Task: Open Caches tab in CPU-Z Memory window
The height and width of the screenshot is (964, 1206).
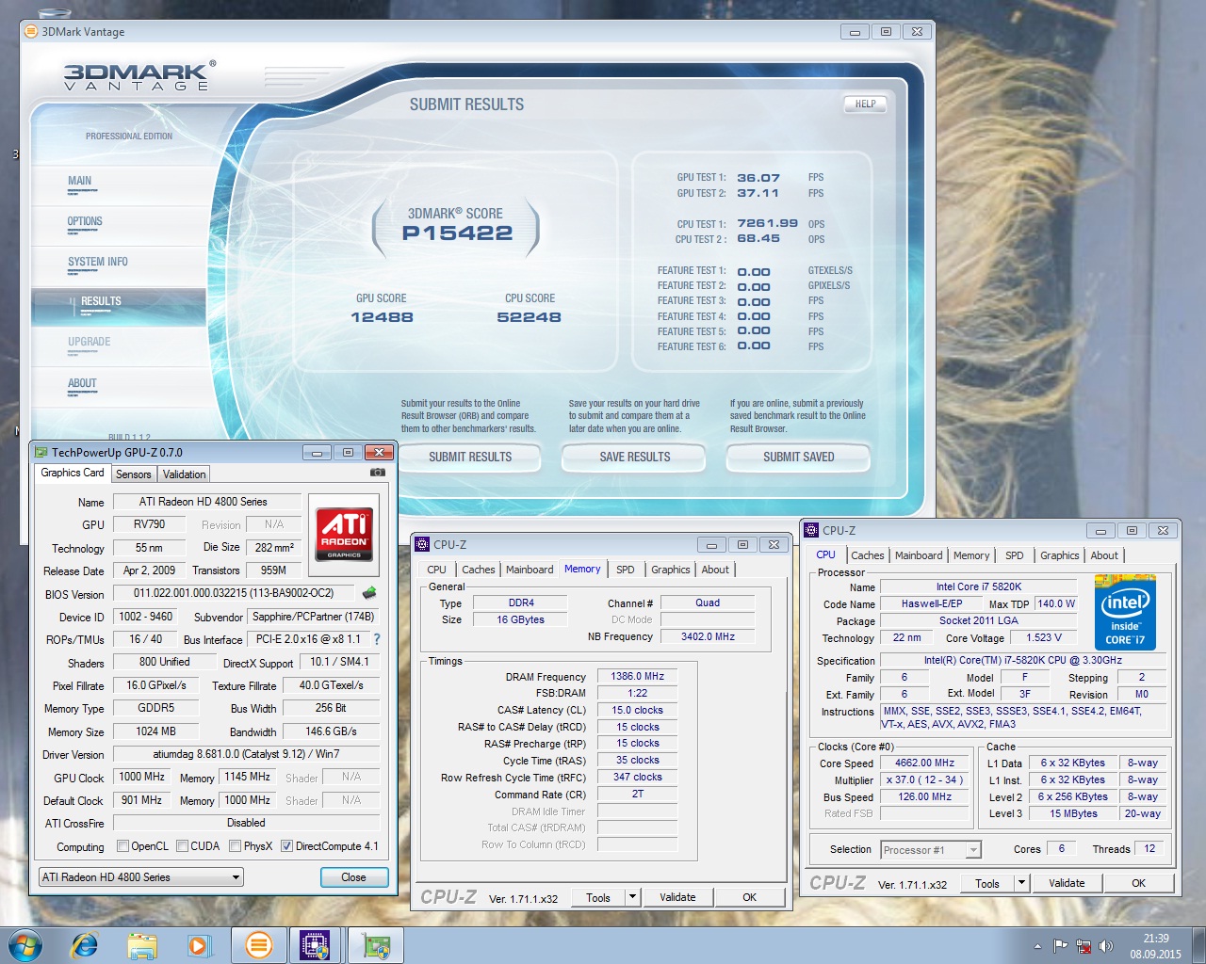Action: pyautogui.click(x=479, y=570)
